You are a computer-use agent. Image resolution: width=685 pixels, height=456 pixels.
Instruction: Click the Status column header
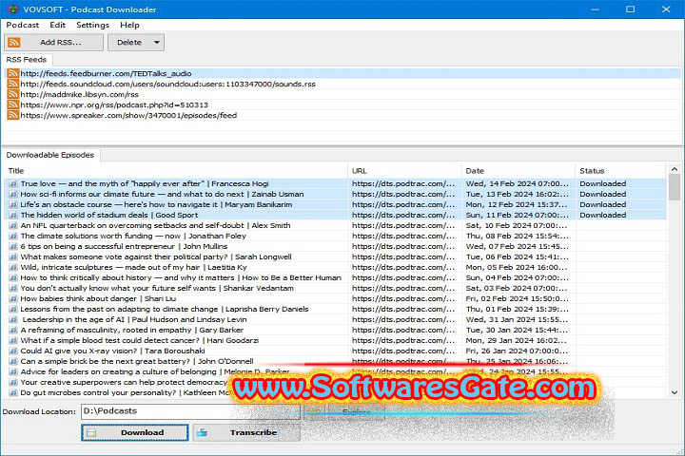pos(620,171)
